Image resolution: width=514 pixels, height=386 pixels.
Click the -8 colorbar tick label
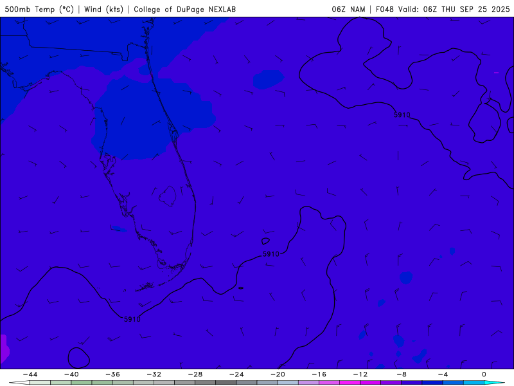[x=402, y=374]
